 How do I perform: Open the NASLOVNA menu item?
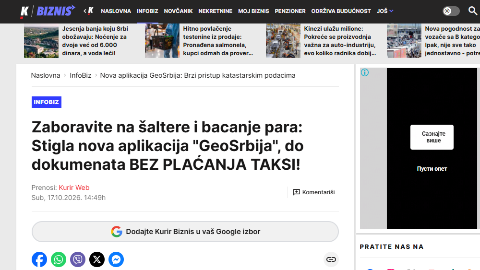116,11
